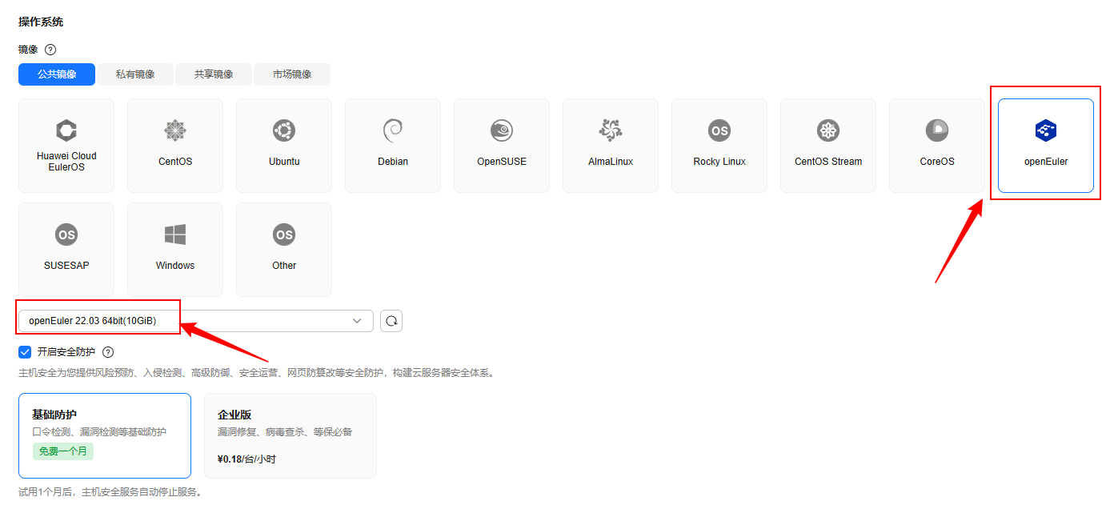This screenshot has height=509, width=1114.
Task: Choose the SUSESAP OS icon
Action: (66, 234)
